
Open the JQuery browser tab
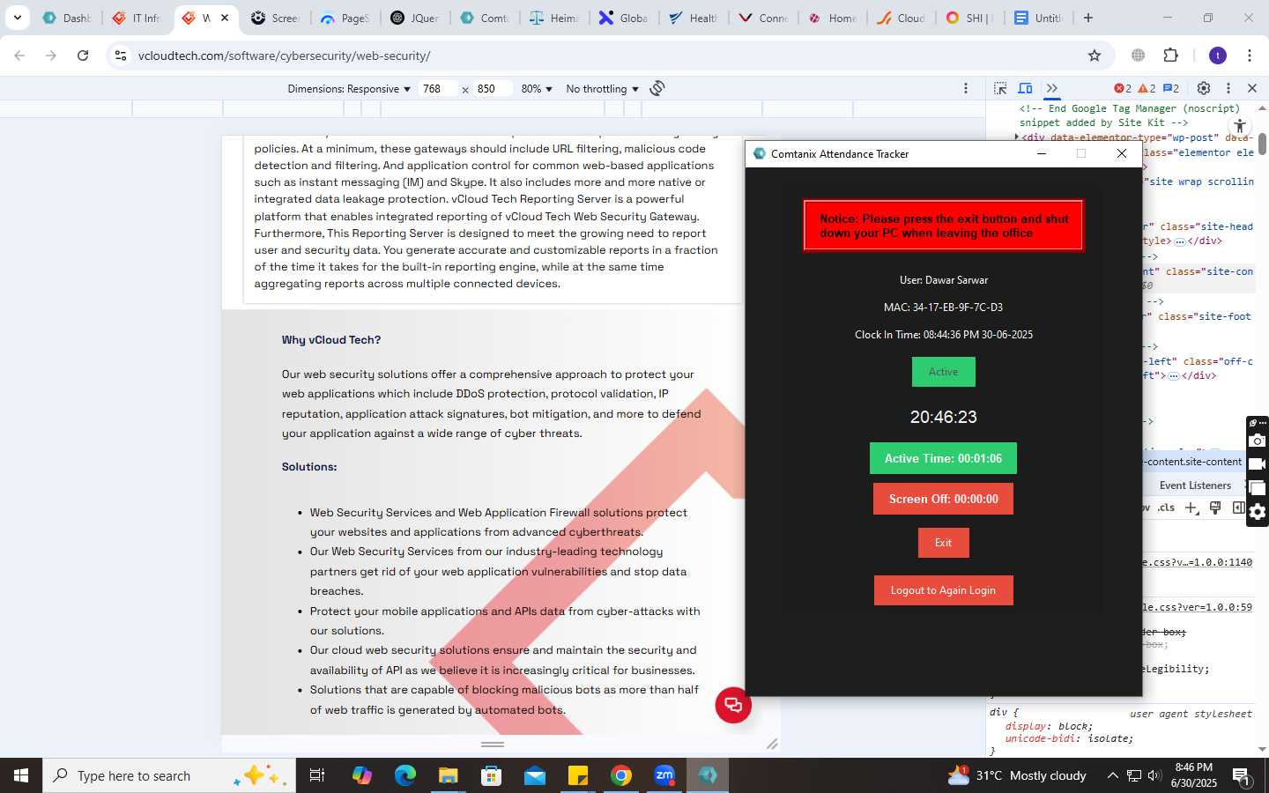coord(414,18)
